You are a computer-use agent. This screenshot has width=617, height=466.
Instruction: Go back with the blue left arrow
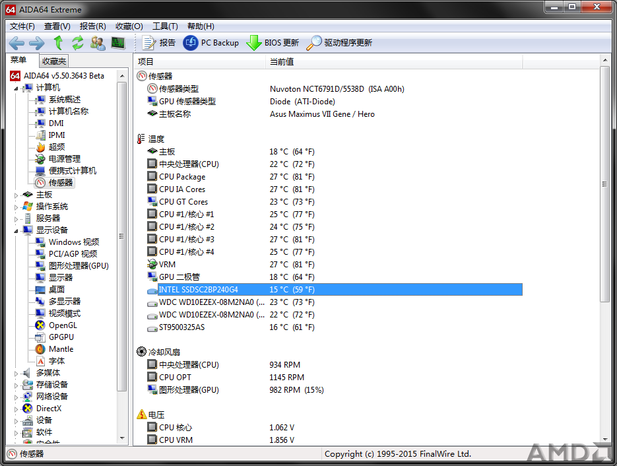pyautogui.click(x=16, y=43)
